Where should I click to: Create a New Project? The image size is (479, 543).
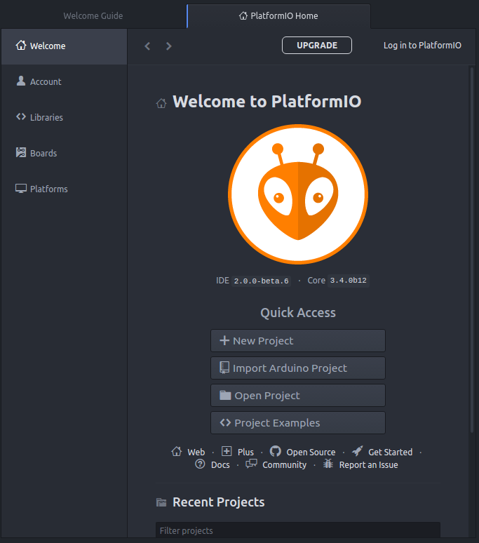(298, 341)
